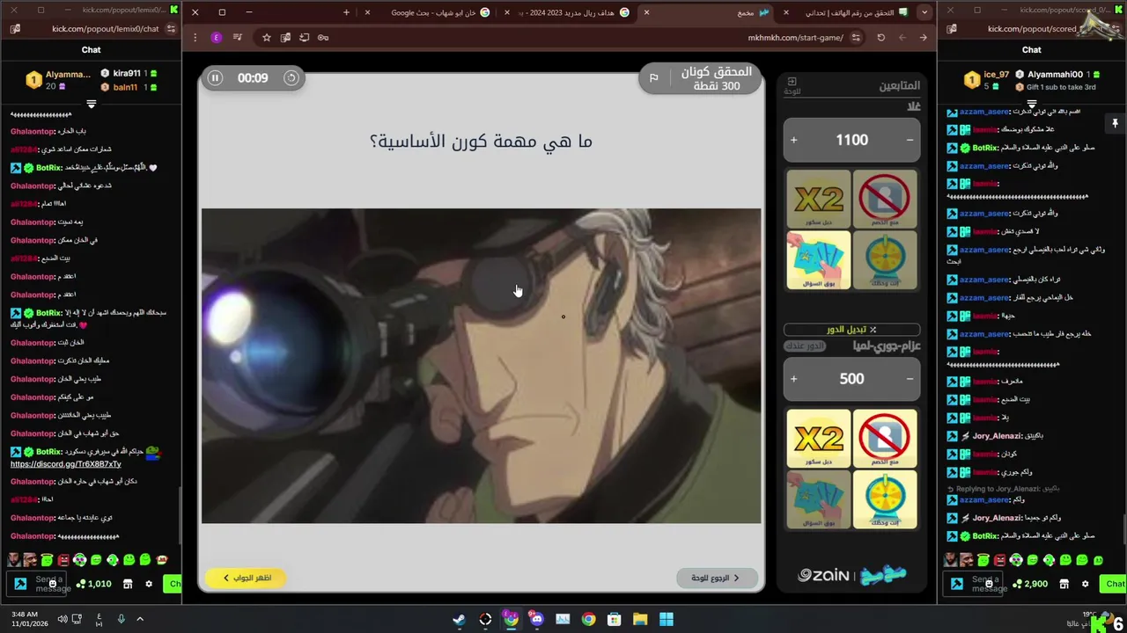Open the left chat shop icon
The image size is (1127, 633).
pyautogui.click(x=128, y=584)
